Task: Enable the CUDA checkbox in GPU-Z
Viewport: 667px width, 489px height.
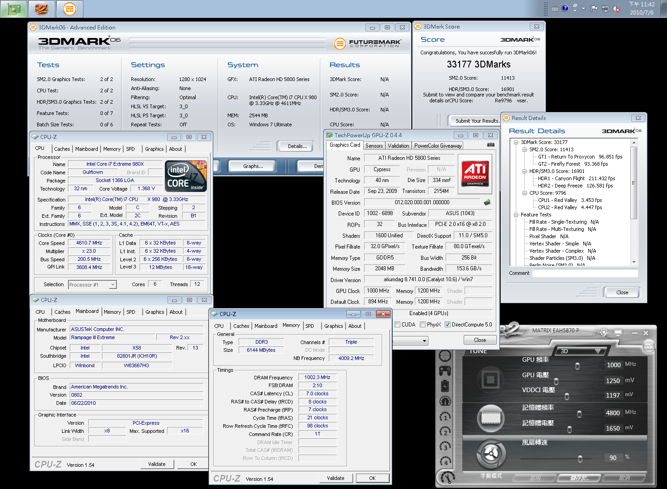Action: (398, 325)
